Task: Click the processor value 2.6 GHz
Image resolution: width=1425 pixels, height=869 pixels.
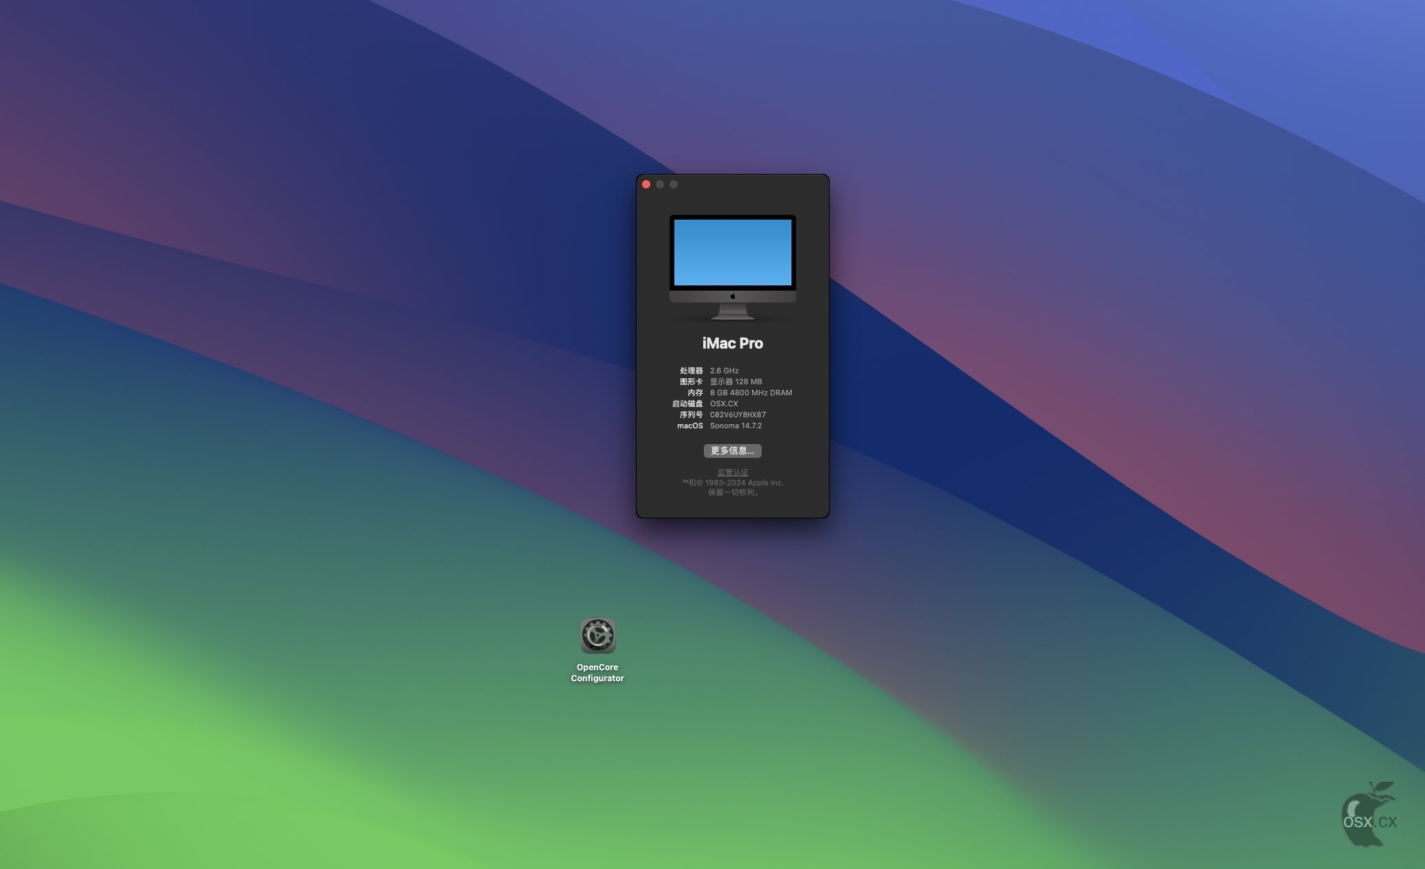Action: (x=725, y=371)
